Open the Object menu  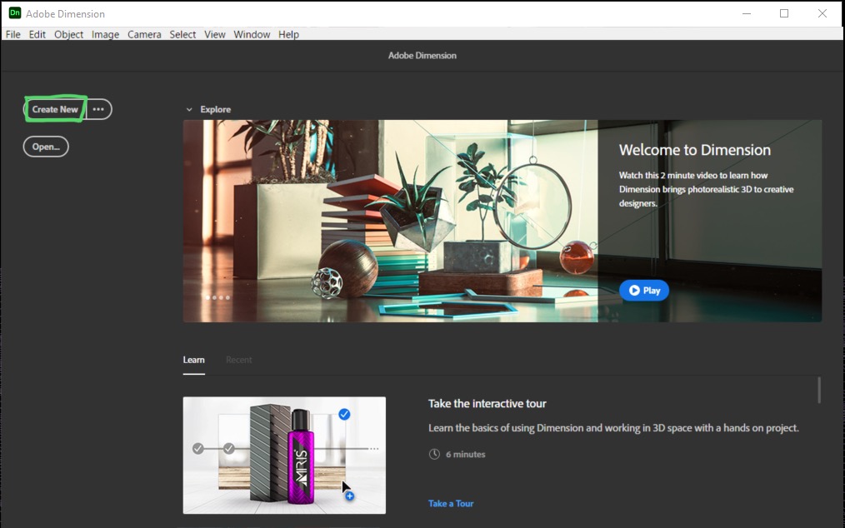click(69, 34)
